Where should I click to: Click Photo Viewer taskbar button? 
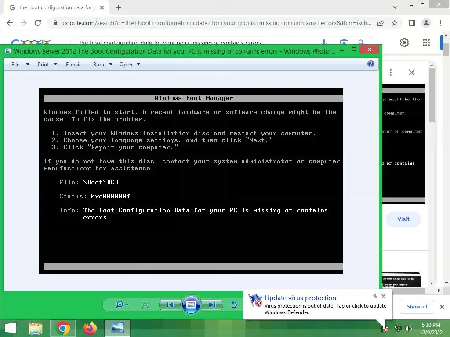(x=117, y=328)
